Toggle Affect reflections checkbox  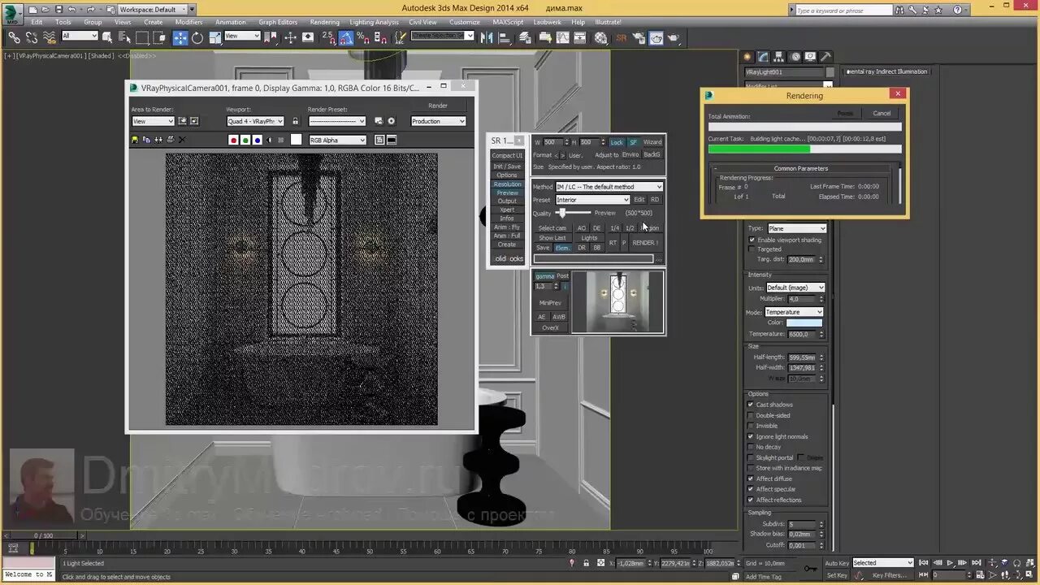[x=751, y=500]
